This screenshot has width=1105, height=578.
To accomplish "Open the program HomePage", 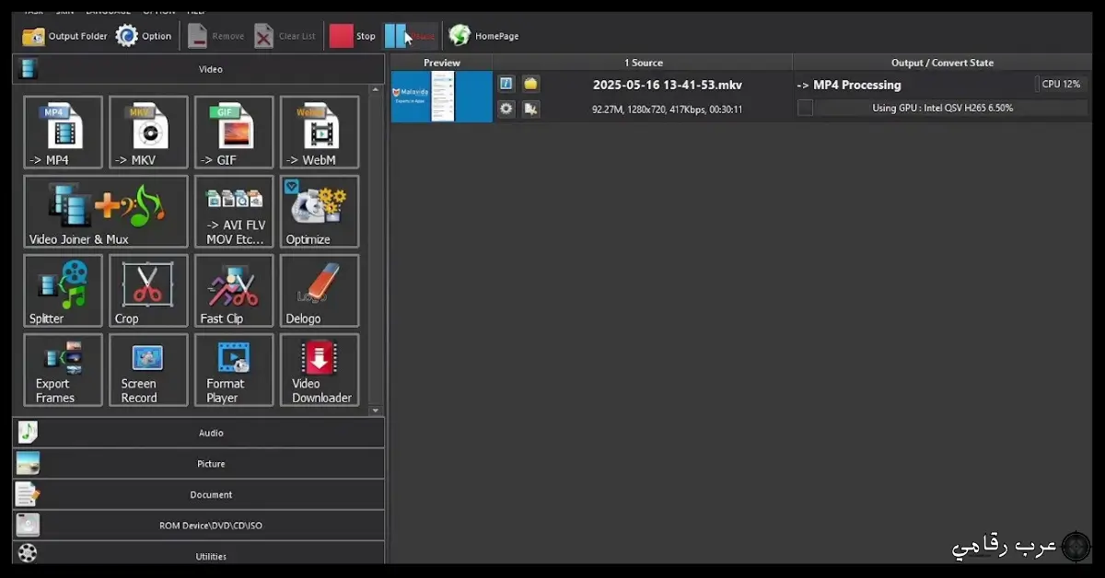I will point(483,35).
